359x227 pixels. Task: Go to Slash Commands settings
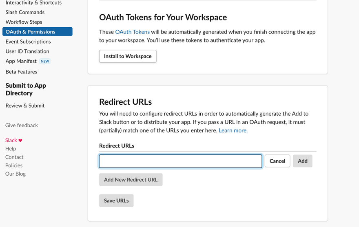[x=25, y=12]
